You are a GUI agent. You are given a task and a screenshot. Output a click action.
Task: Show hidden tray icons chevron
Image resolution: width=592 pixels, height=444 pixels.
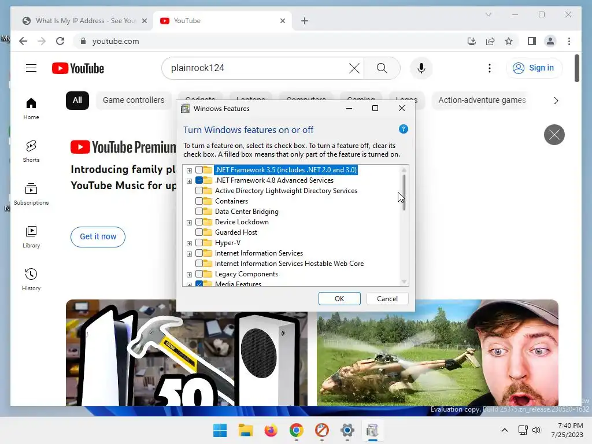504,430
